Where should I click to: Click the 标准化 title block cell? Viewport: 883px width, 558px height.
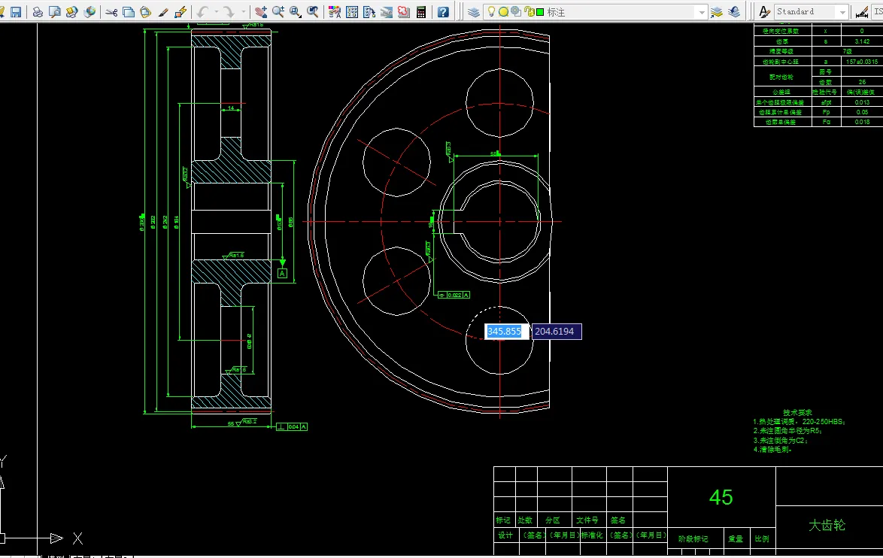[591, 535]
